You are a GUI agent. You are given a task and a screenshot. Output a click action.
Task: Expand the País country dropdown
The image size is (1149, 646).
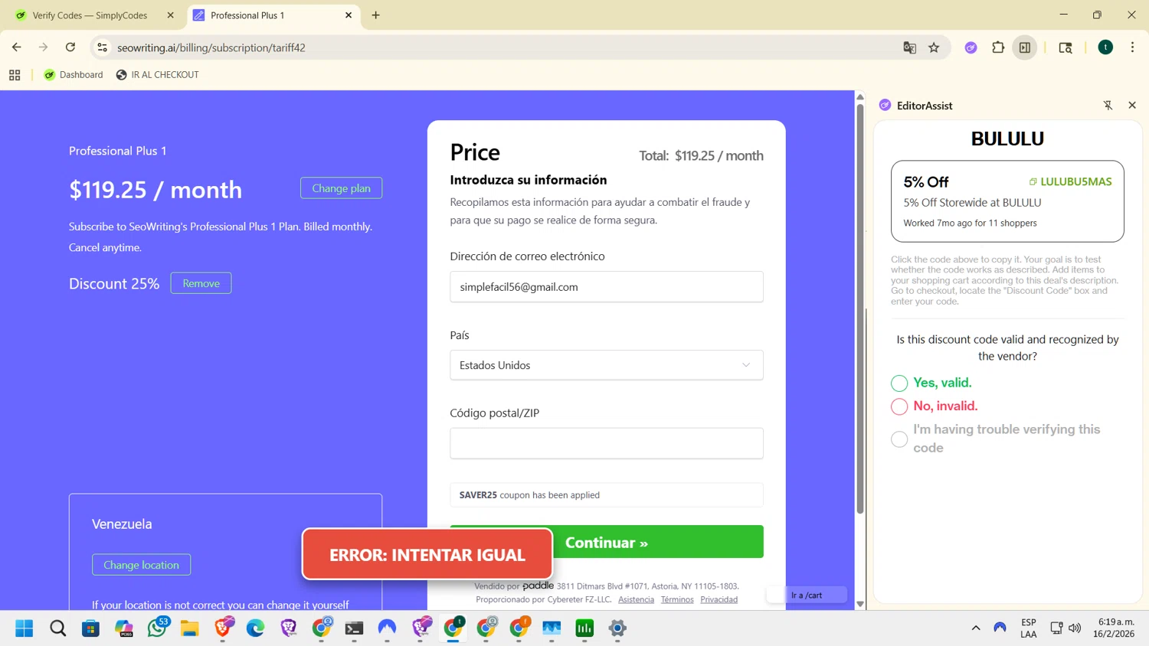607,365
